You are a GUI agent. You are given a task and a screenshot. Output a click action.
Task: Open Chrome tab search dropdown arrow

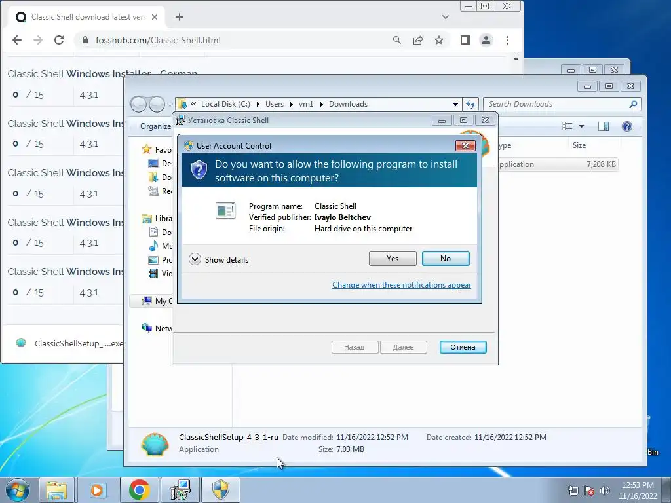click(446, 17)
